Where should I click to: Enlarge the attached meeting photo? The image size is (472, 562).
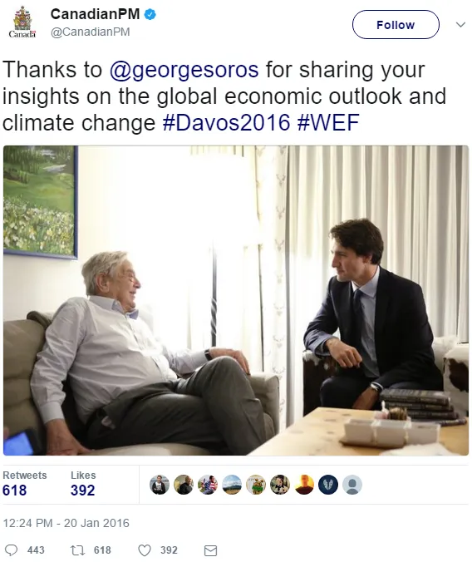point(236,300)
